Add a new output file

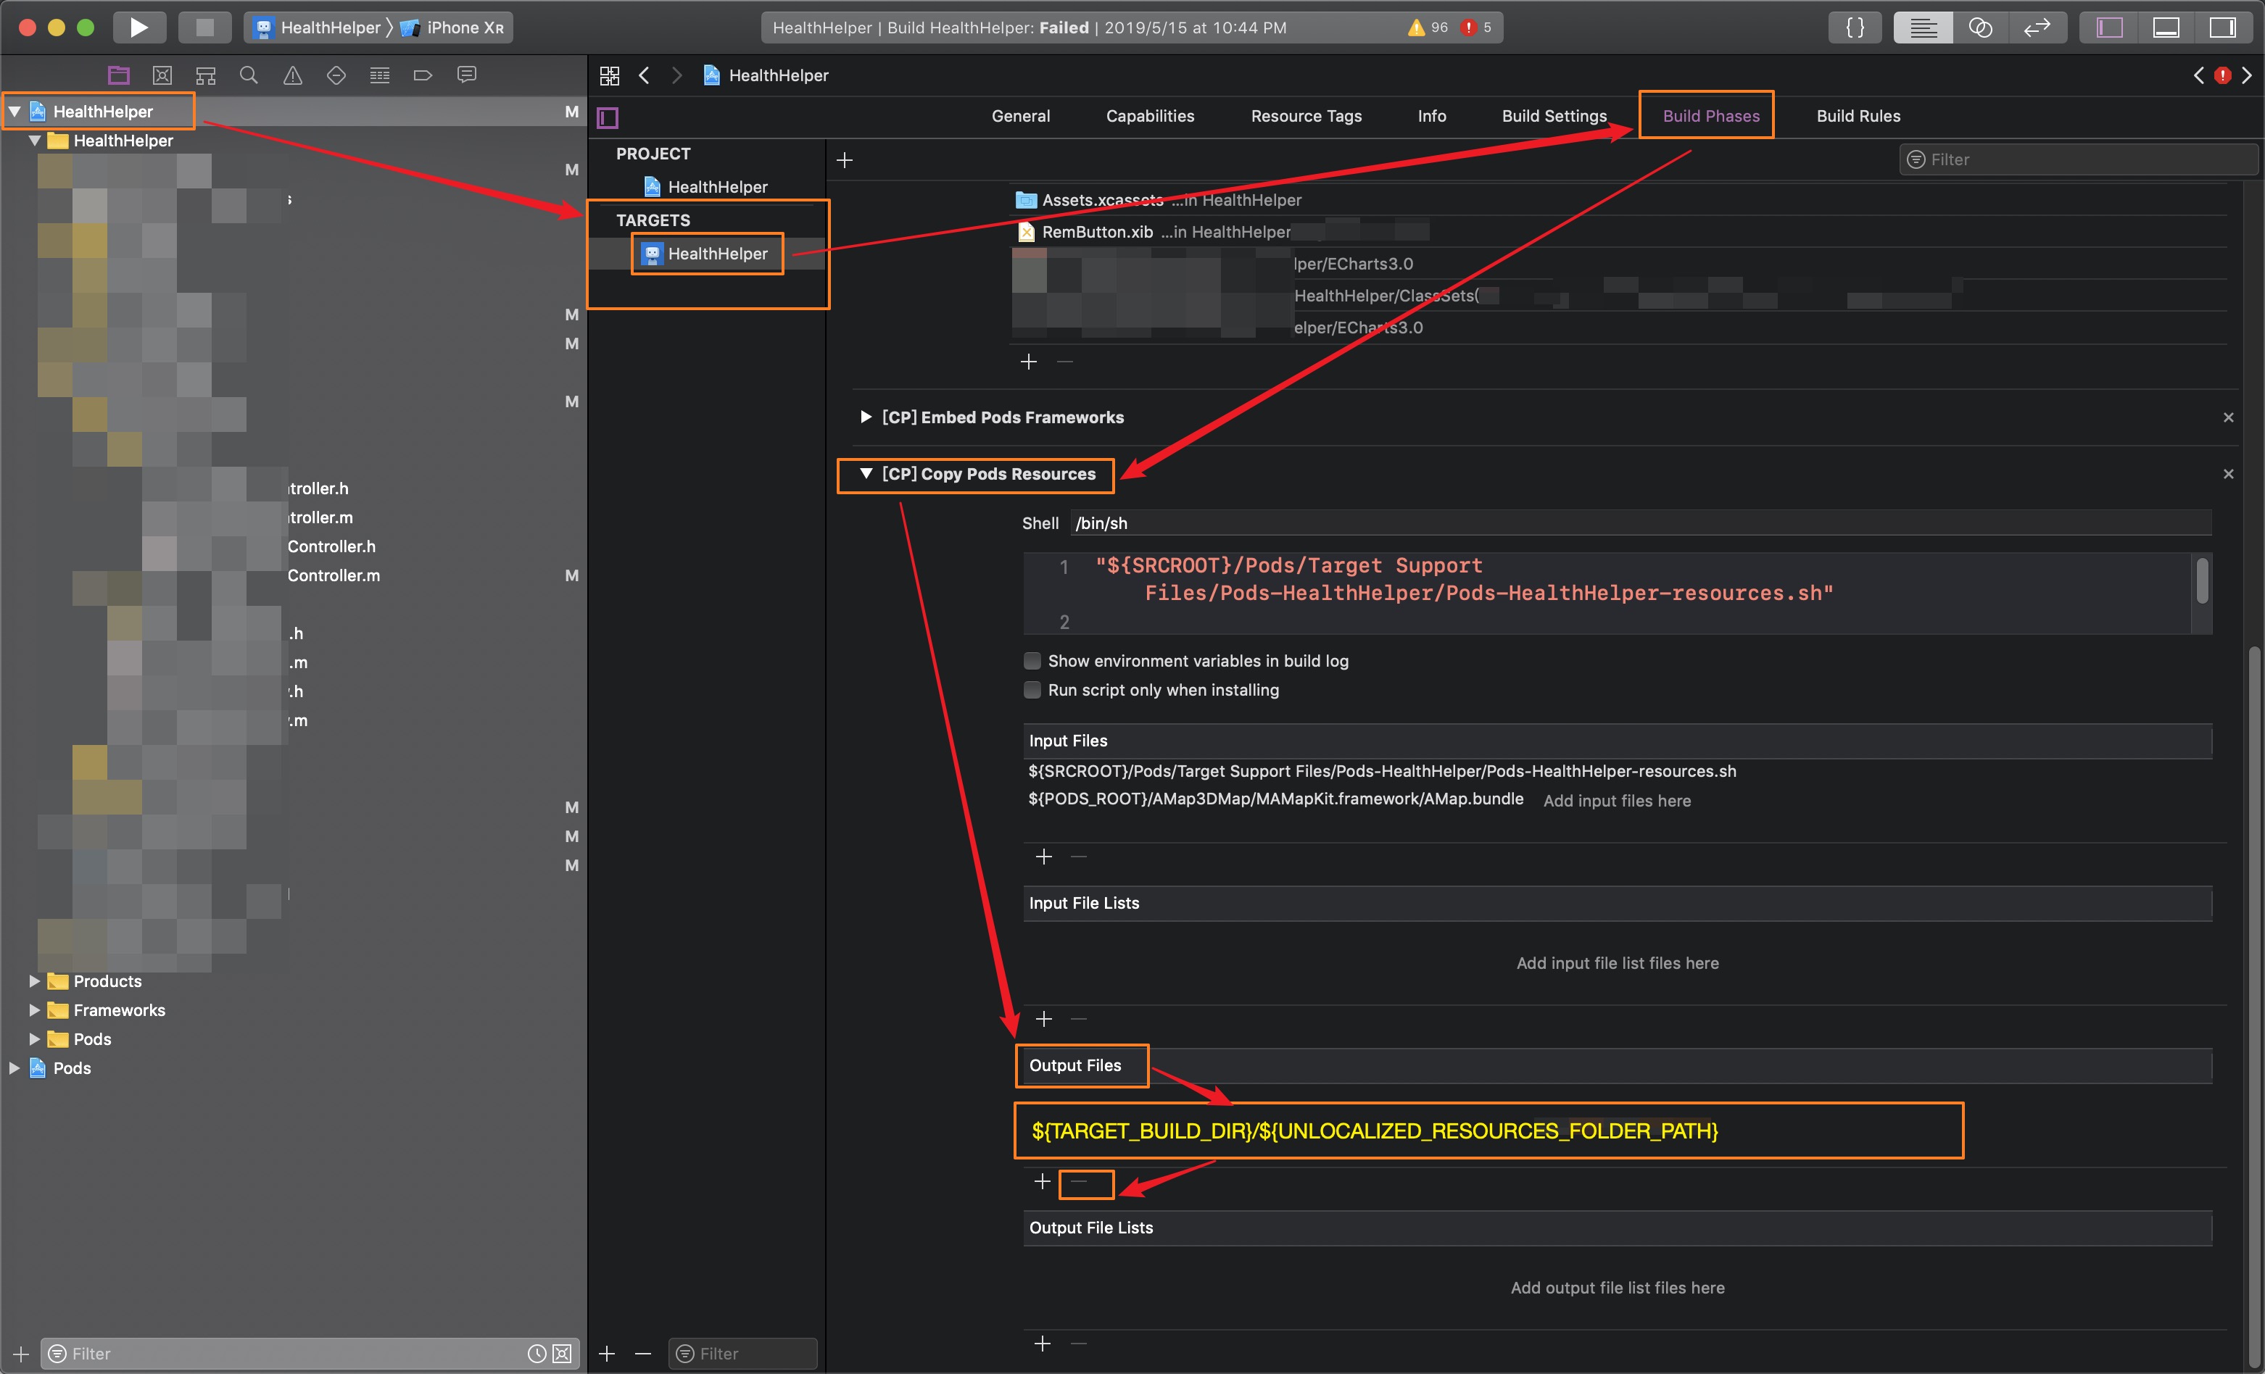pyautogui.click(x=1043, y=1181)
